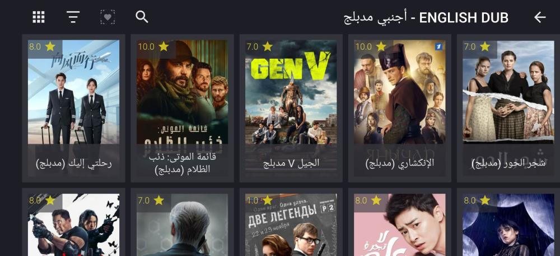Go back using the arrow icon
The image size is (560, 256).
click(540, 17)
